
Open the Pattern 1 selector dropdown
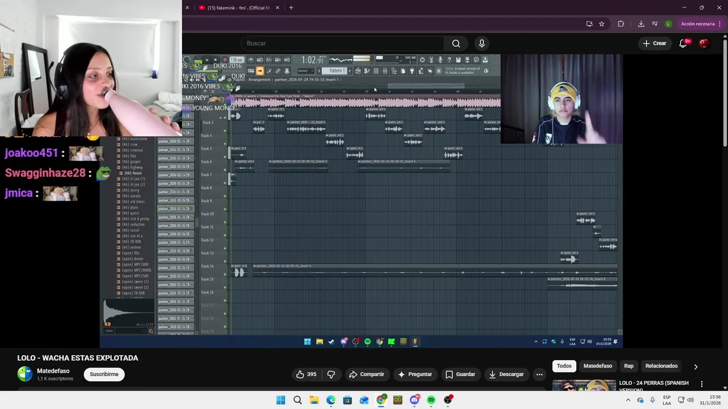(x=334, y=70)
